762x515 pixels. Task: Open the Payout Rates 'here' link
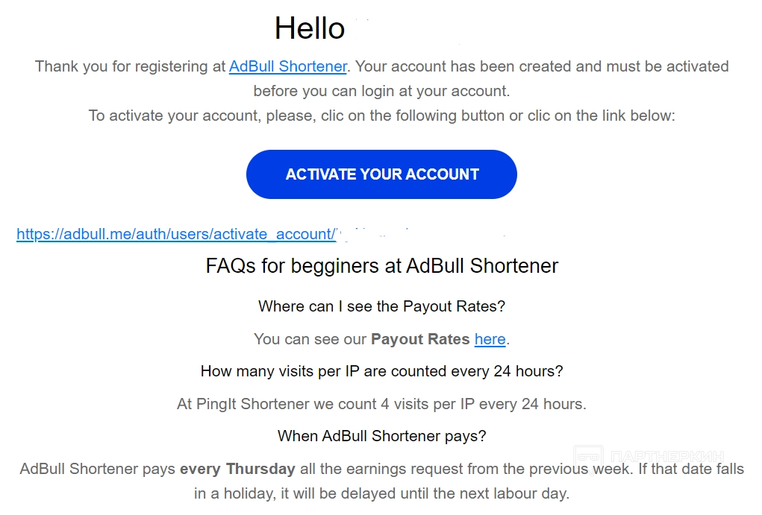490,339
